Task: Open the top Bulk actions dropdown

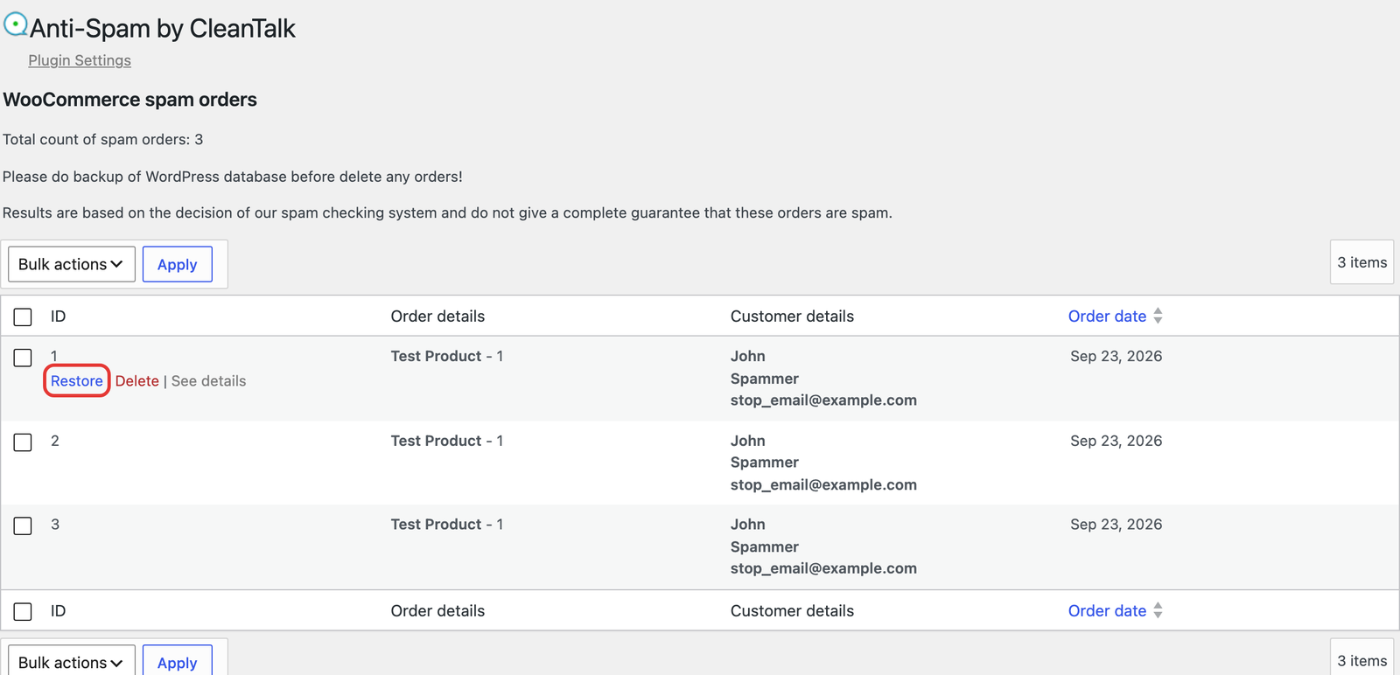Action: click(x=72, y=264)
